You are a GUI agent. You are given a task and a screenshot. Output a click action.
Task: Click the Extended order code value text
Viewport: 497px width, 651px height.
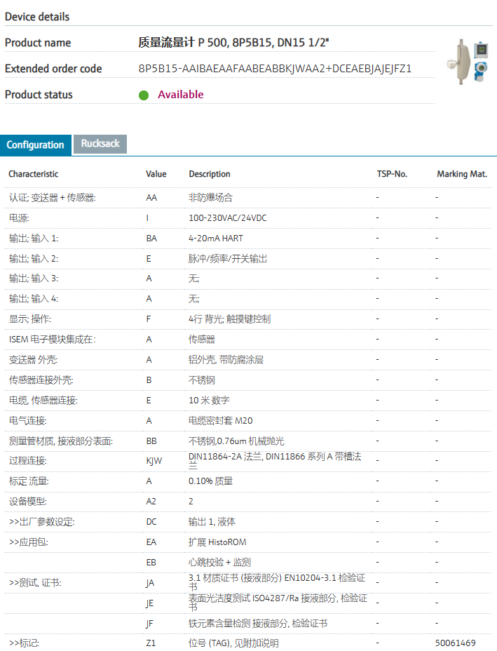click(275, 69)
